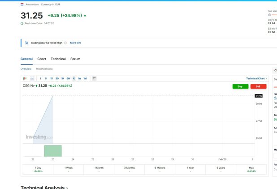Click the Fair Value lock icon
The width and height of the screenshot is (277, 189).
(269, 14)
